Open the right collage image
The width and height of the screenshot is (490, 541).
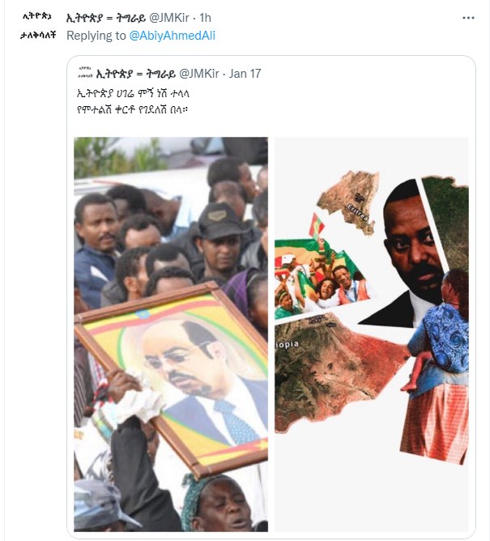pos(372,334)
